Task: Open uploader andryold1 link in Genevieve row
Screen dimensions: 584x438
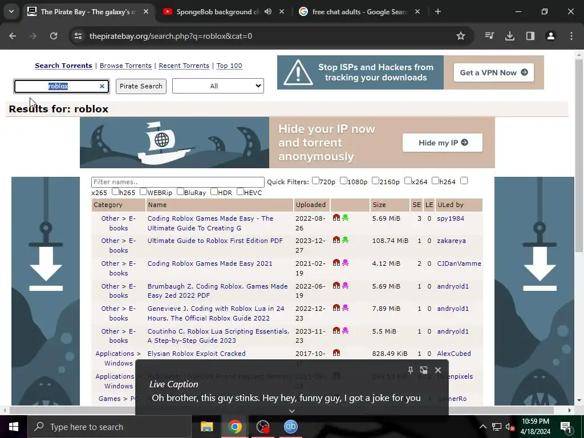Action: [452, 309]
